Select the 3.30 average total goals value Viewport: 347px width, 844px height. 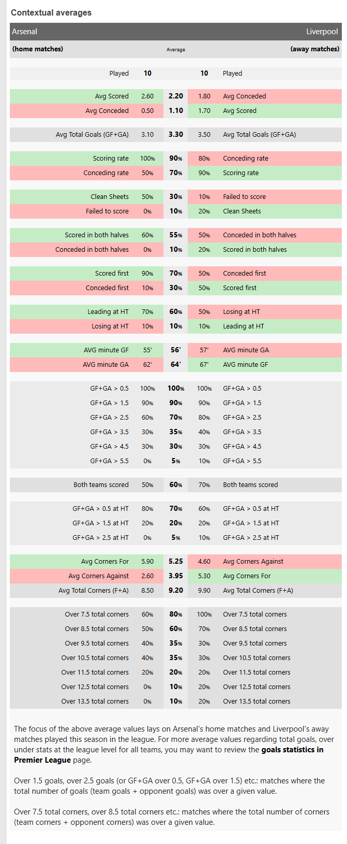click(x=176, y=134)
